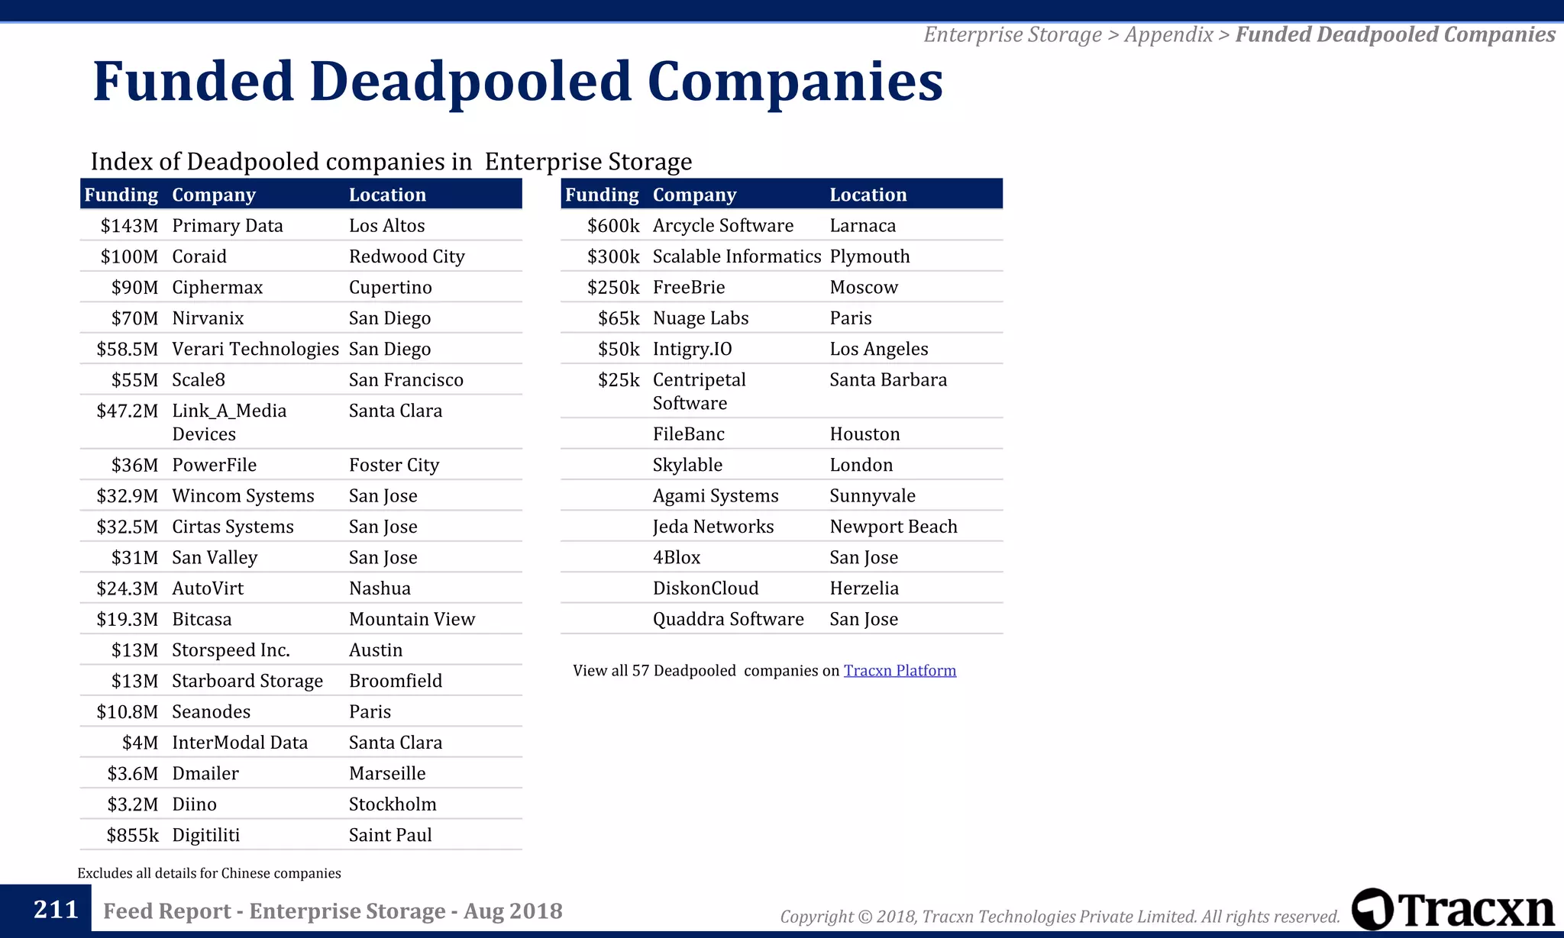The image size is (1564, 938).
Task: Select page number 211
Action: [56, 910]
